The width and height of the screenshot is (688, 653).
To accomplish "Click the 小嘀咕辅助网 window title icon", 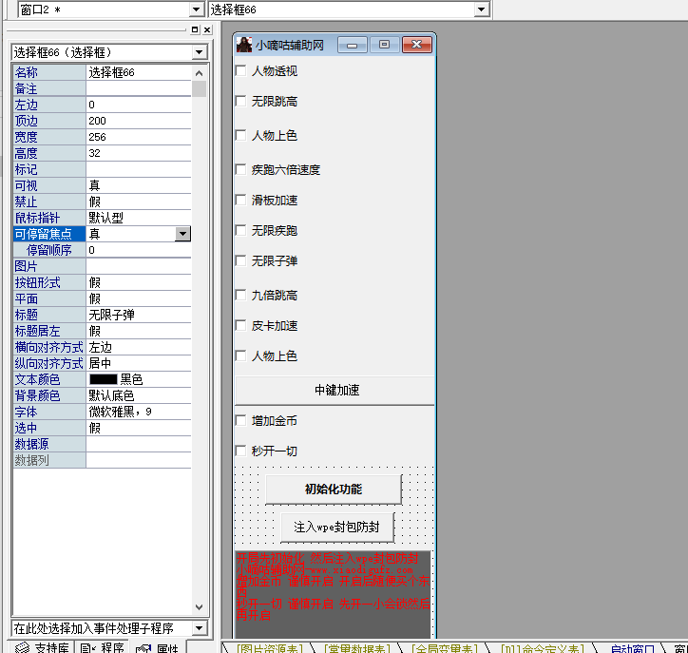I will point(244,45).
